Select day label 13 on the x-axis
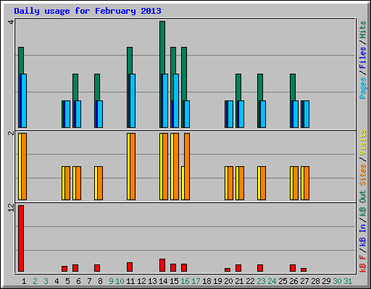Viewport: 371px width, 289px height. (x=152, y=281)
